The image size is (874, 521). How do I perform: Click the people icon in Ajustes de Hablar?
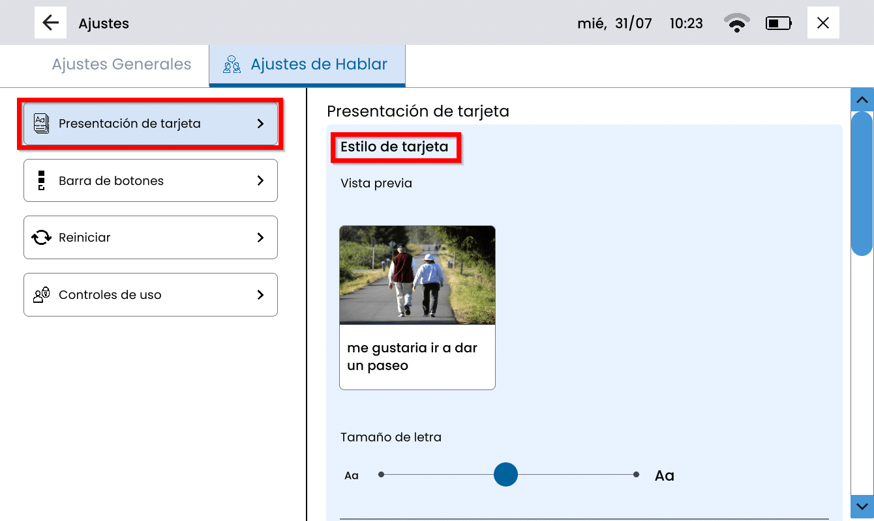click(232, 64)
